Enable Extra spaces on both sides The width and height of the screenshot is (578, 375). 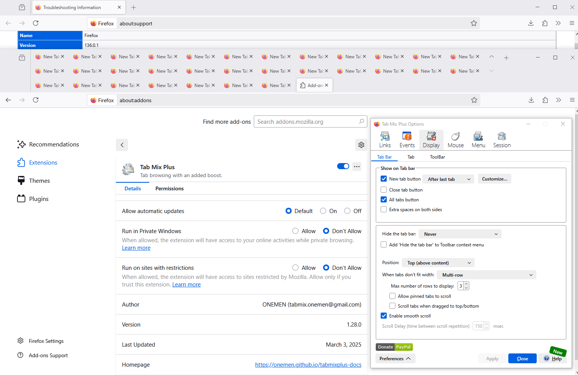click(384, 210)
